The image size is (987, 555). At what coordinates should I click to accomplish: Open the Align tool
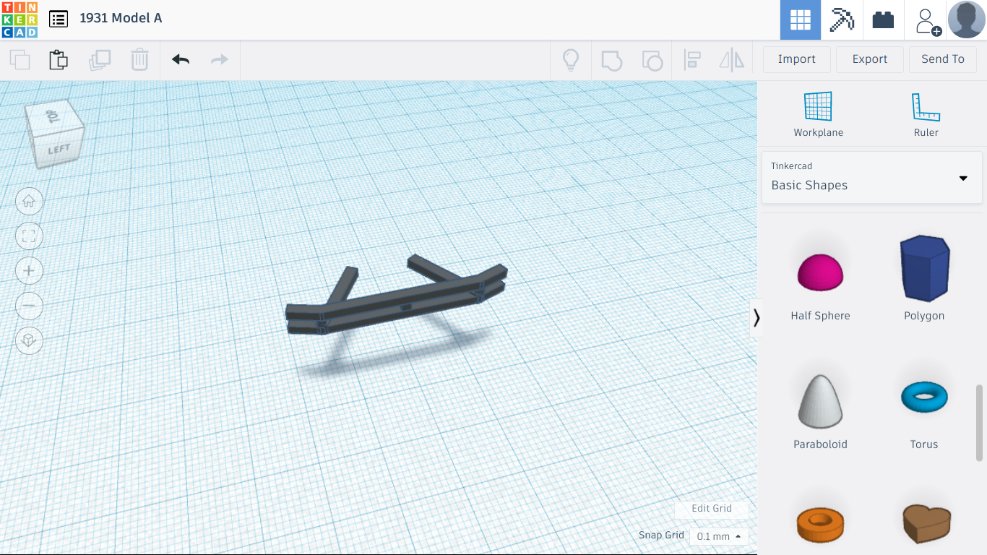tap(691, 60)
